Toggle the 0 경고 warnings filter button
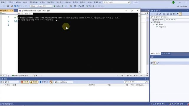 [x=34, y=82]
